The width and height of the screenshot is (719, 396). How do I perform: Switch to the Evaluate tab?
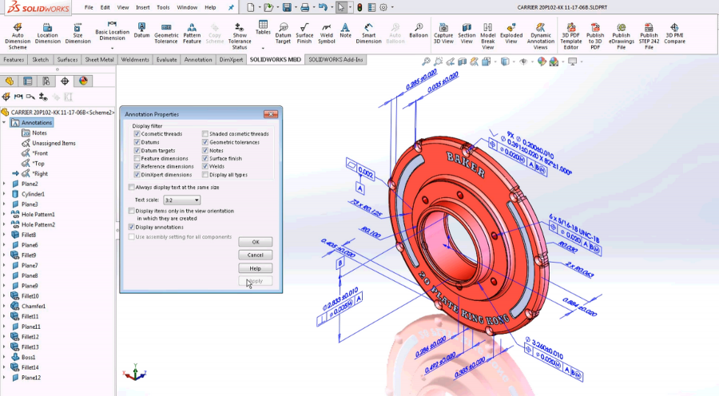(x=166, y=60)
